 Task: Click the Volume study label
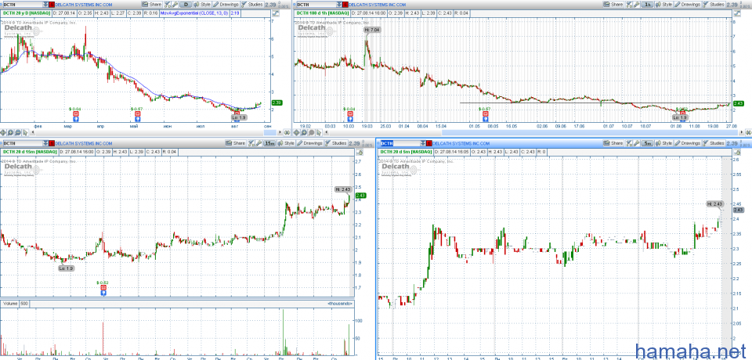(9, 304)
